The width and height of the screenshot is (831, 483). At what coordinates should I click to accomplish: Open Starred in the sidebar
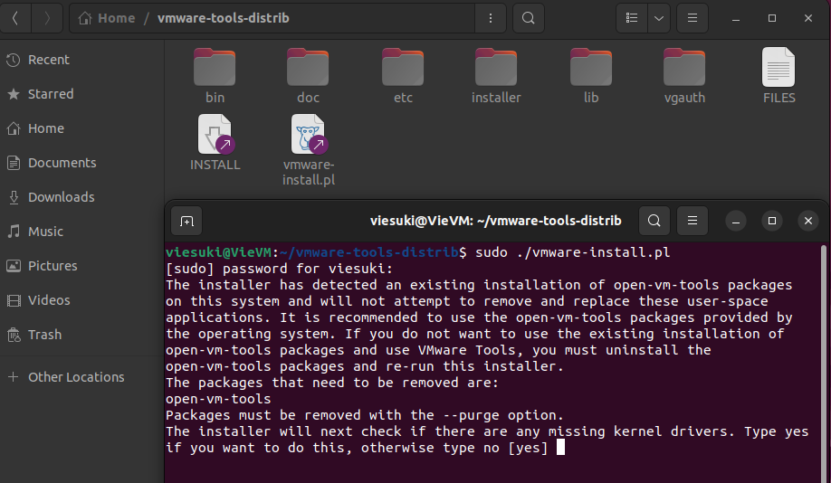[81, 94]
